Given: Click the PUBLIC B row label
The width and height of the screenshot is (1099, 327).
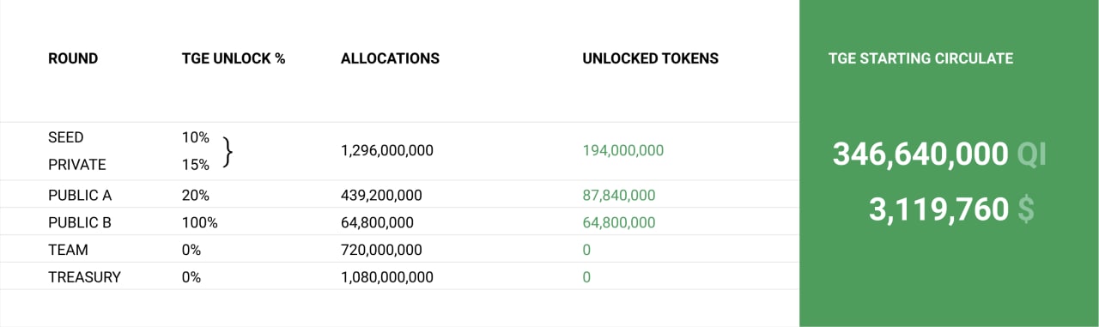Looking at the screenshot, I should (x=80, y=223).
